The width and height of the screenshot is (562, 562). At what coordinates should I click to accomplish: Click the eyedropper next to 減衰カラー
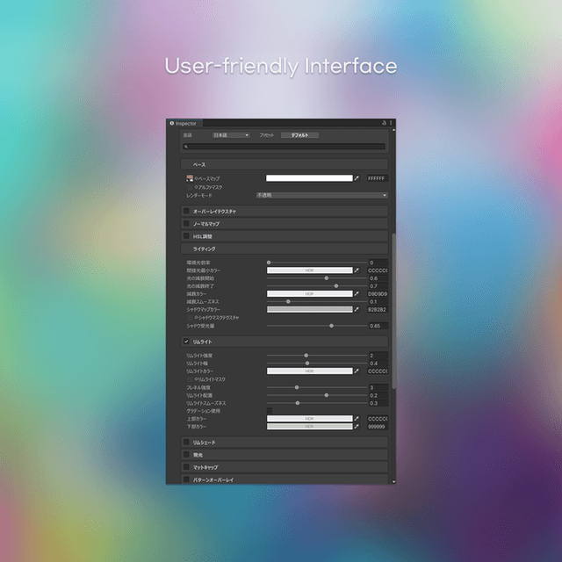point(357,293)
